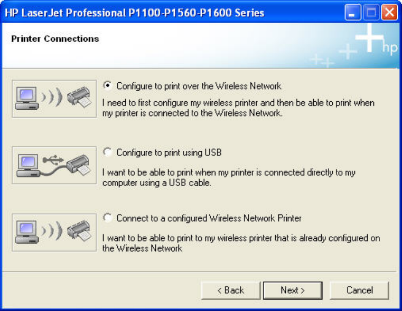Screen dimensions: 402x311
Task: Click the printer icon in the bottom wireless illustration
Action: point(79,230)
